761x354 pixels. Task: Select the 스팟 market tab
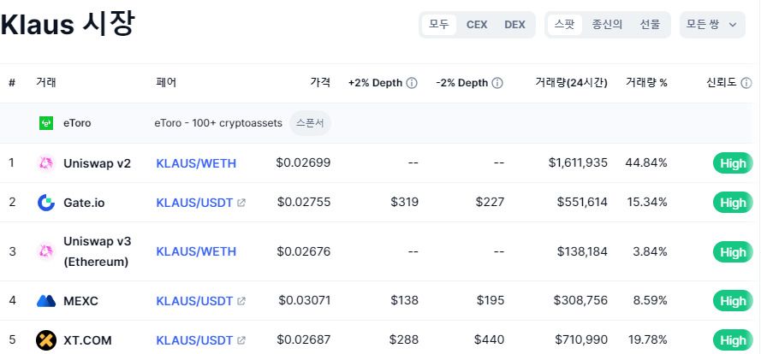pos(564,25)
